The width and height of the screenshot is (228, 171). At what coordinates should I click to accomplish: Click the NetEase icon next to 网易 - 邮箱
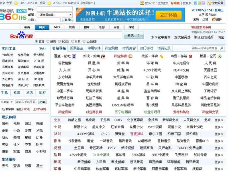(190, 56)
